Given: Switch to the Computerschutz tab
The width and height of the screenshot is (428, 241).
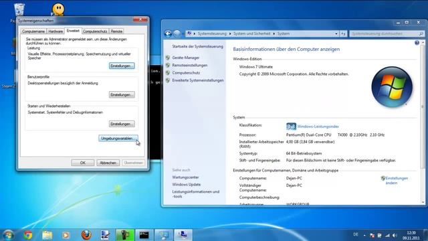Looking at the screenshot, I should click(95, 31).
